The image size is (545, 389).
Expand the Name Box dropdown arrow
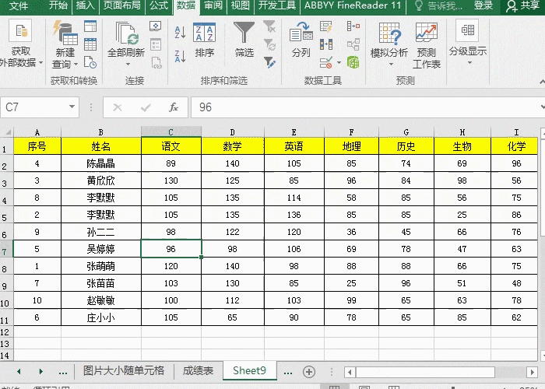click(x=72, y=107)
